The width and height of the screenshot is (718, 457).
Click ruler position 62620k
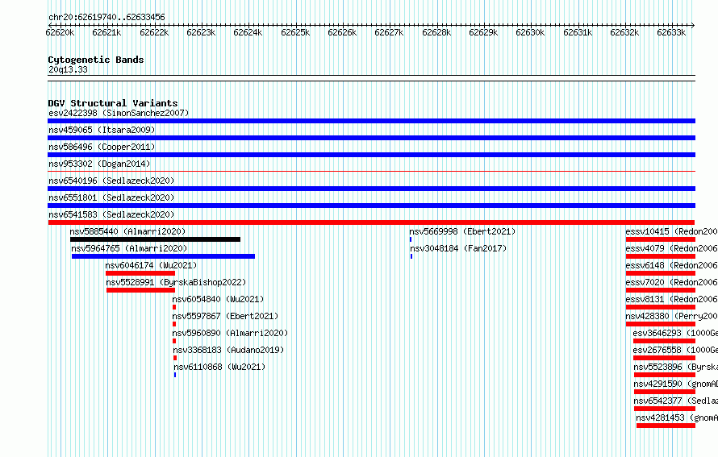pyautogui.click(x=60, y=32)
